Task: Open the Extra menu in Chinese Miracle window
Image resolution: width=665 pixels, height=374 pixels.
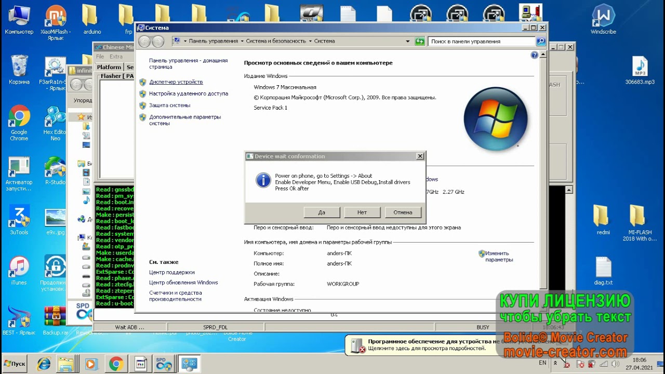Action: (x=116, y=57)
